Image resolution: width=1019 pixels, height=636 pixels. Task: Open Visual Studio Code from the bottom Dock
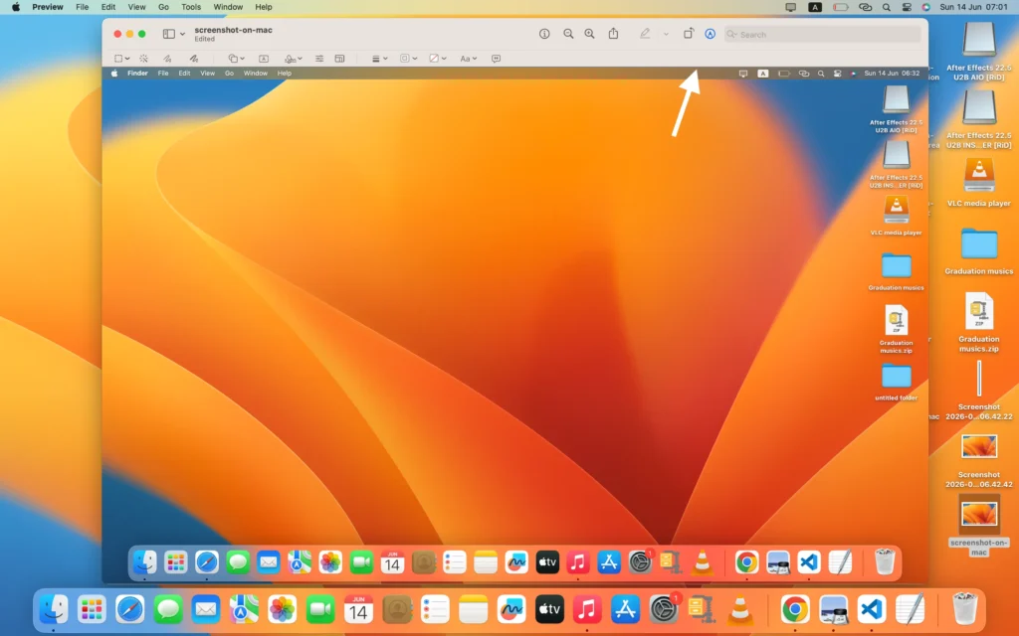(x=872, y=609)
